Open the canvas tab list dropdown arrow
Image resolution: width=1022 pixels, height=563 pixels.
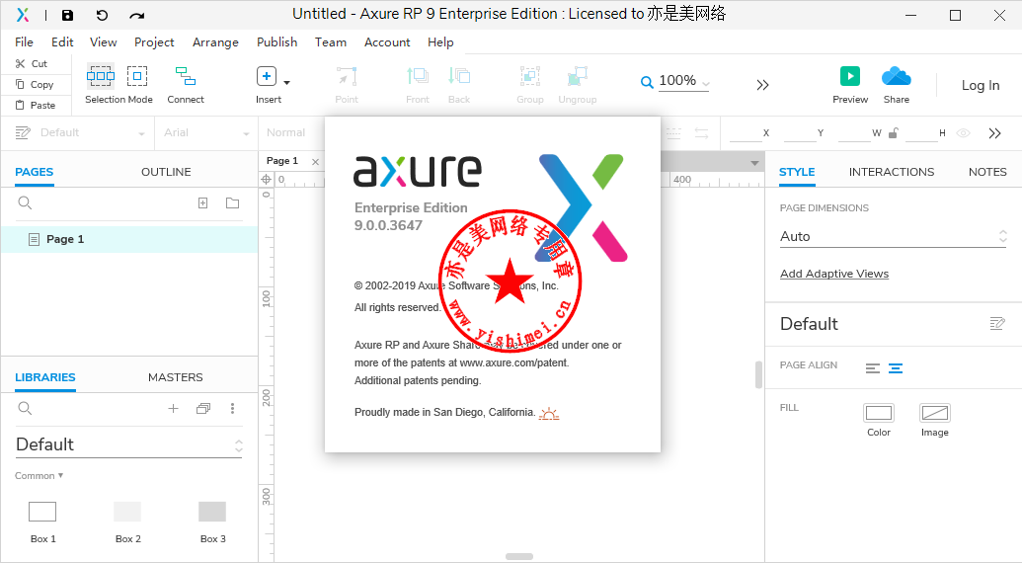pos(754,163)
